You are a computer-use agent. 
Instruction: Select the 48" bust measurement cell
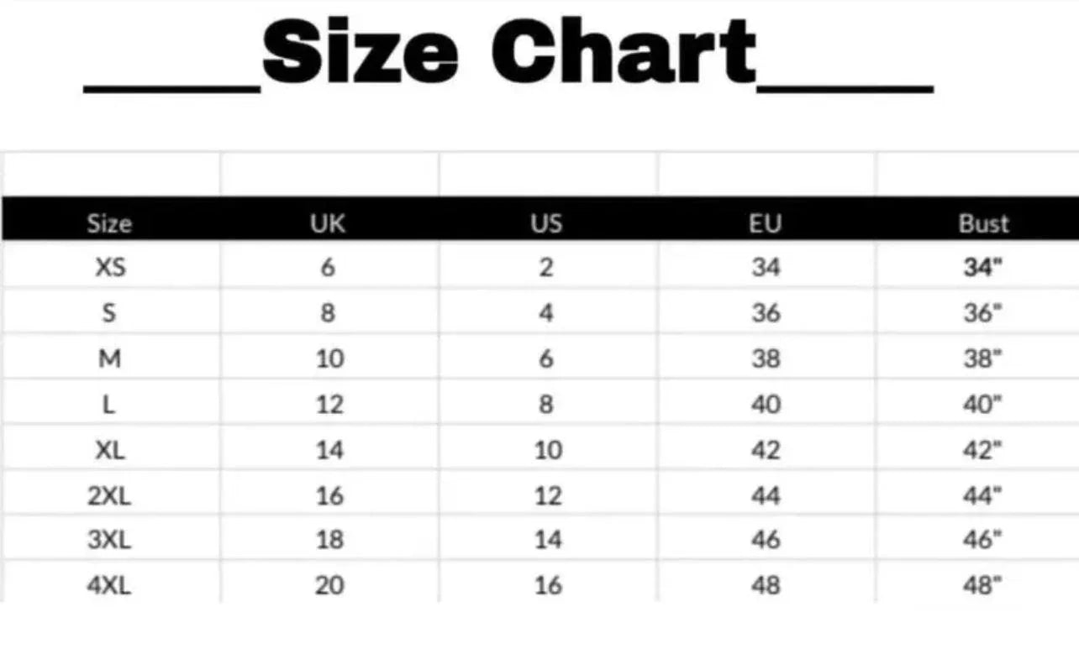[983, 585]
